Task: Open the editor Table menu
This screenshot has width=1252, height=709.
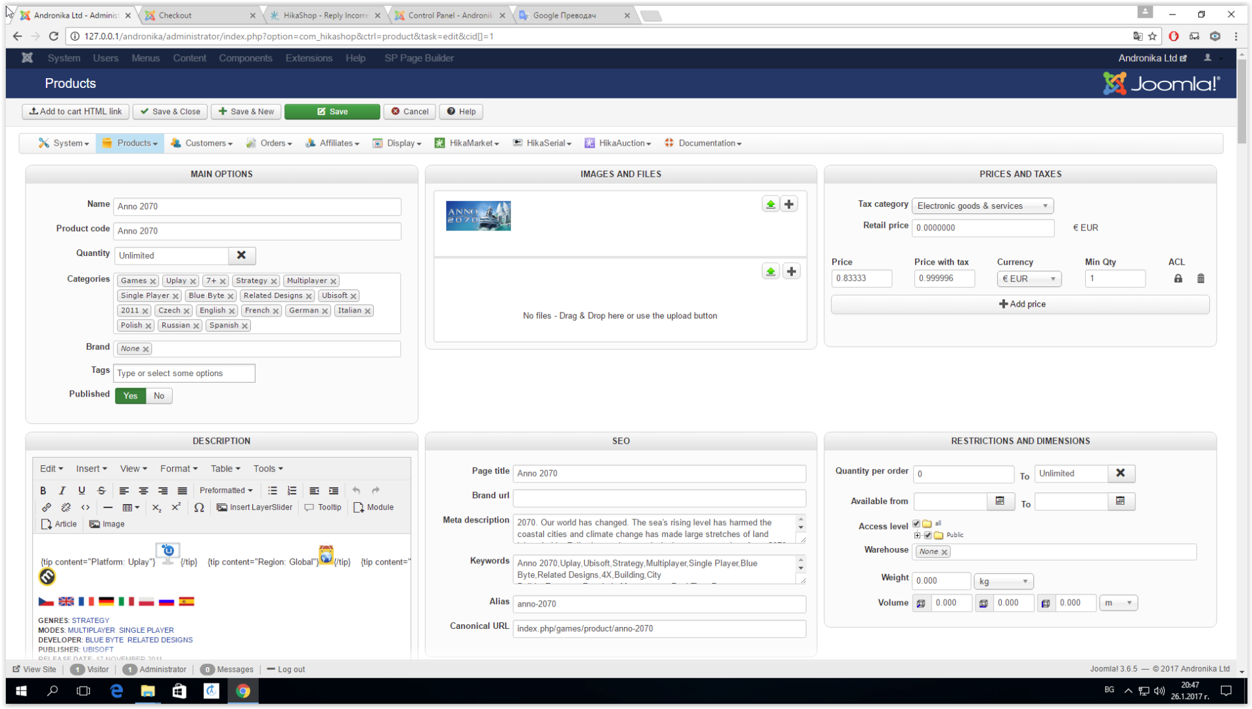Action: tap(225, 469)
